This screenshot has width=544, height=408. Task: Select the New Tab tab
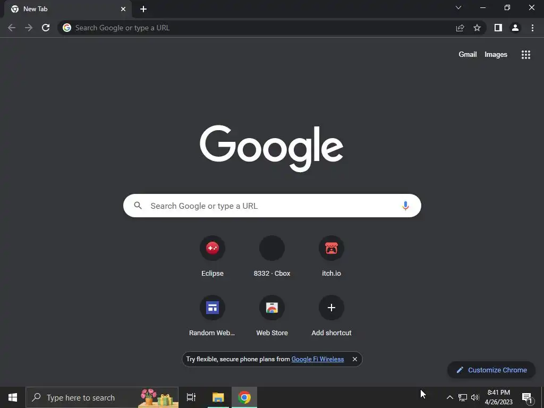pos(68,9)
